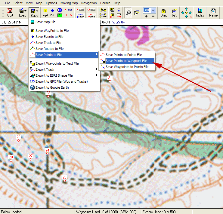Click the green C icon

[x=60, y=15]
